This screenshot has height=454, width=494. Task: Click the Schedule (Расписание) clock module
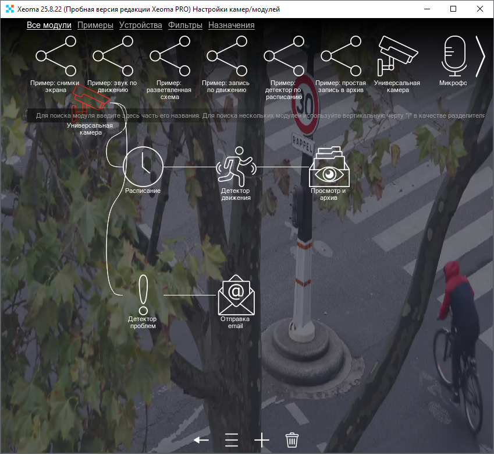(x=143, y=166)
